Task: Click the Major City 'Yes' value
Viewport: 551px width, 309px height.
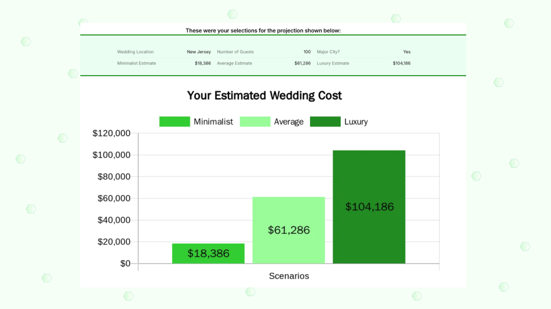Action: (407, 52)
